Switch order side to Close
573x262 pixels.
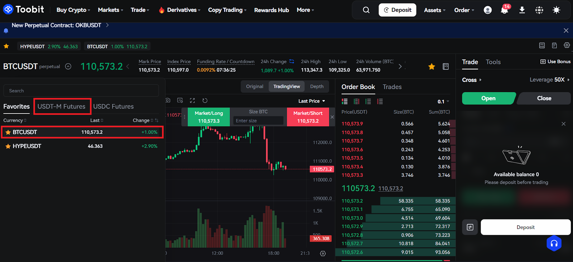click(x=544, y=98)
